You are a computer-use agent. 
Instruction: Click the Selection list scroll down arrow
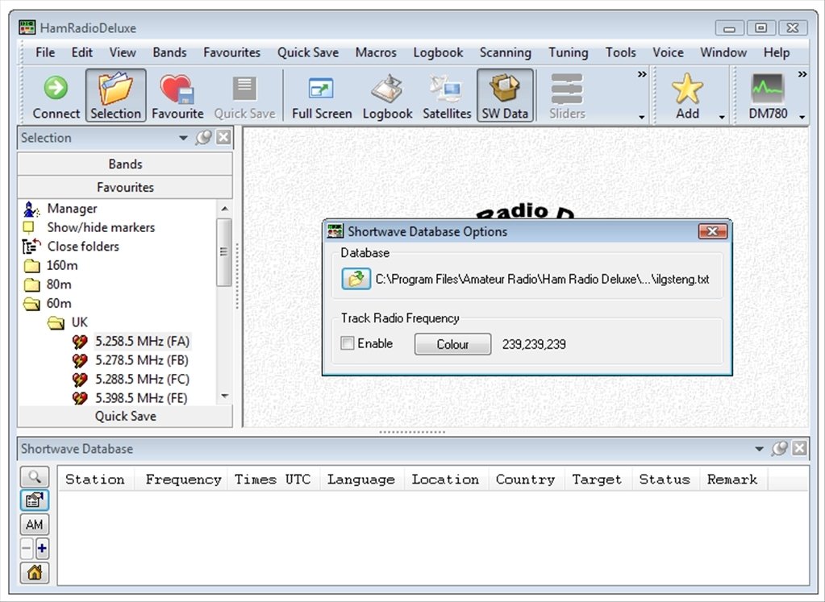pos(225,396)
